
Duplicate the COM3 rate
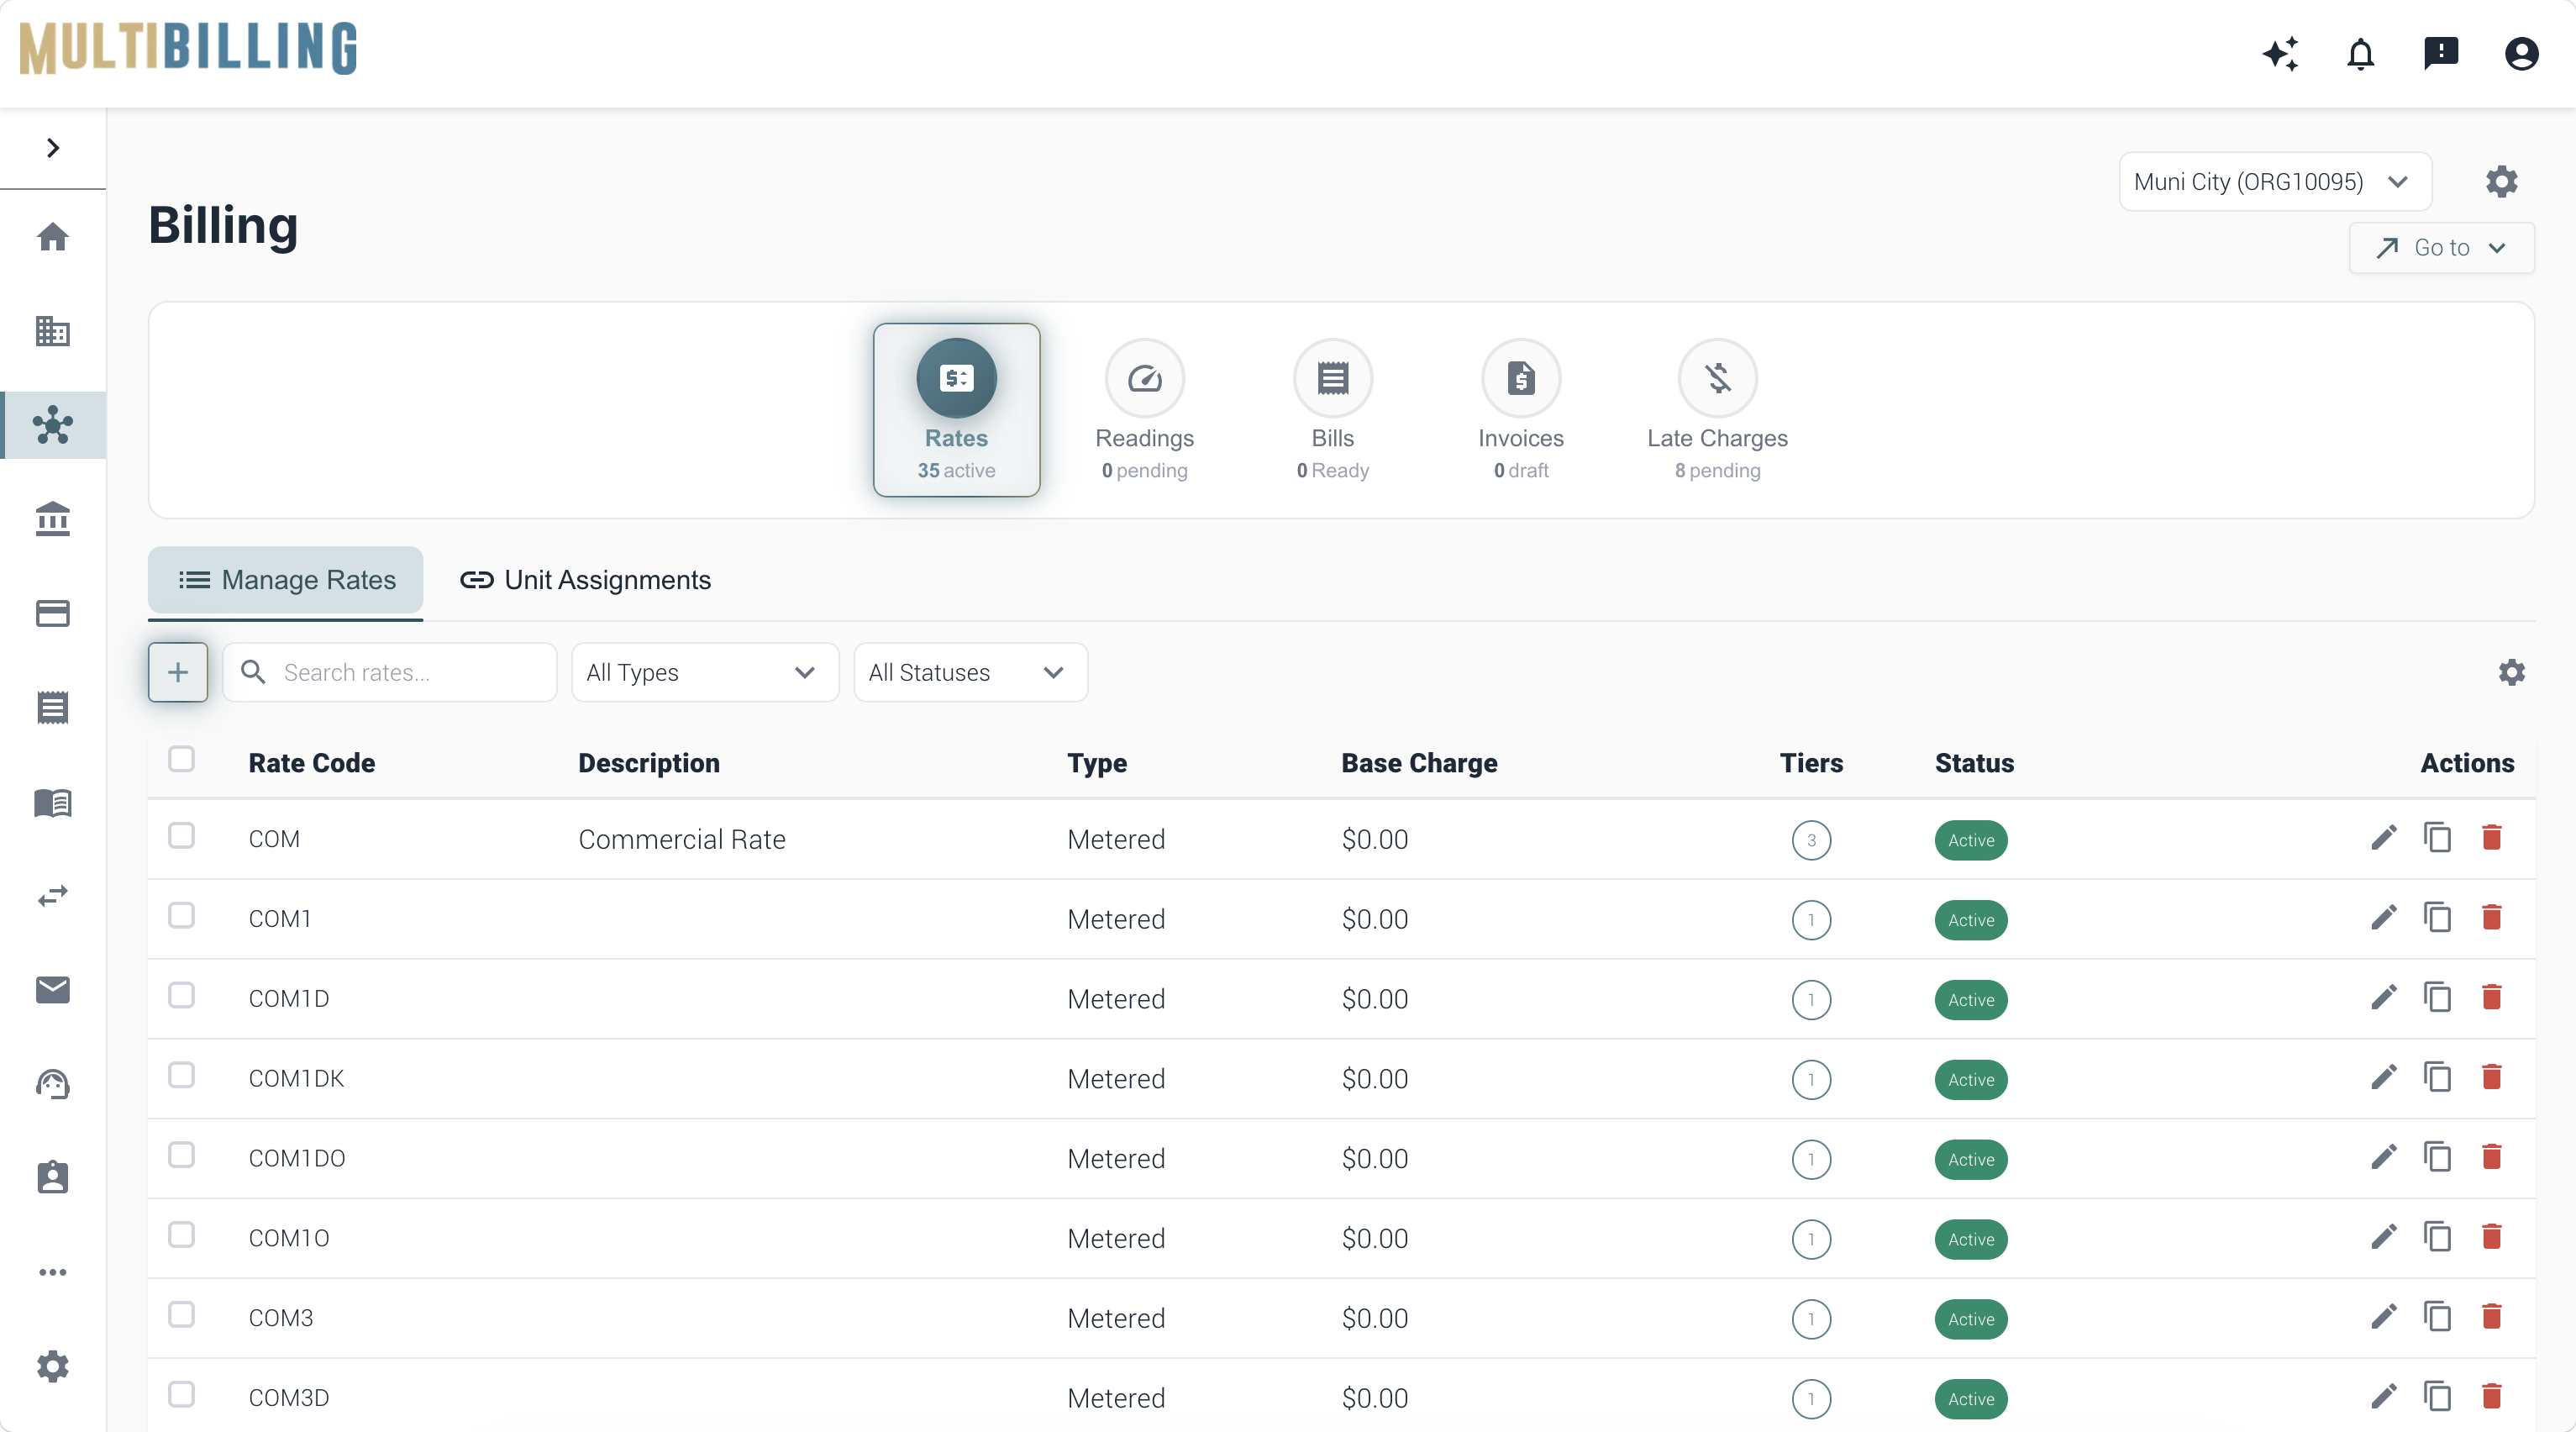click(x=2437, y=1317)
